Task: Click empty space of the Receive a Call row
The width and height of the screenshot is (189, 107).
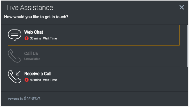Action: [x=118, y=77]
